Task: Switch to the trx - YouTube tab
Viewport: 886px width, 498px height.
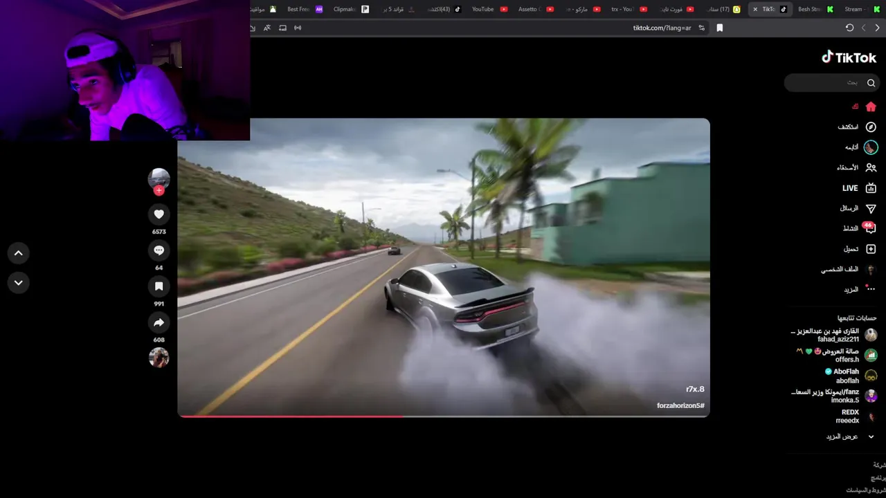Action: 629,9
